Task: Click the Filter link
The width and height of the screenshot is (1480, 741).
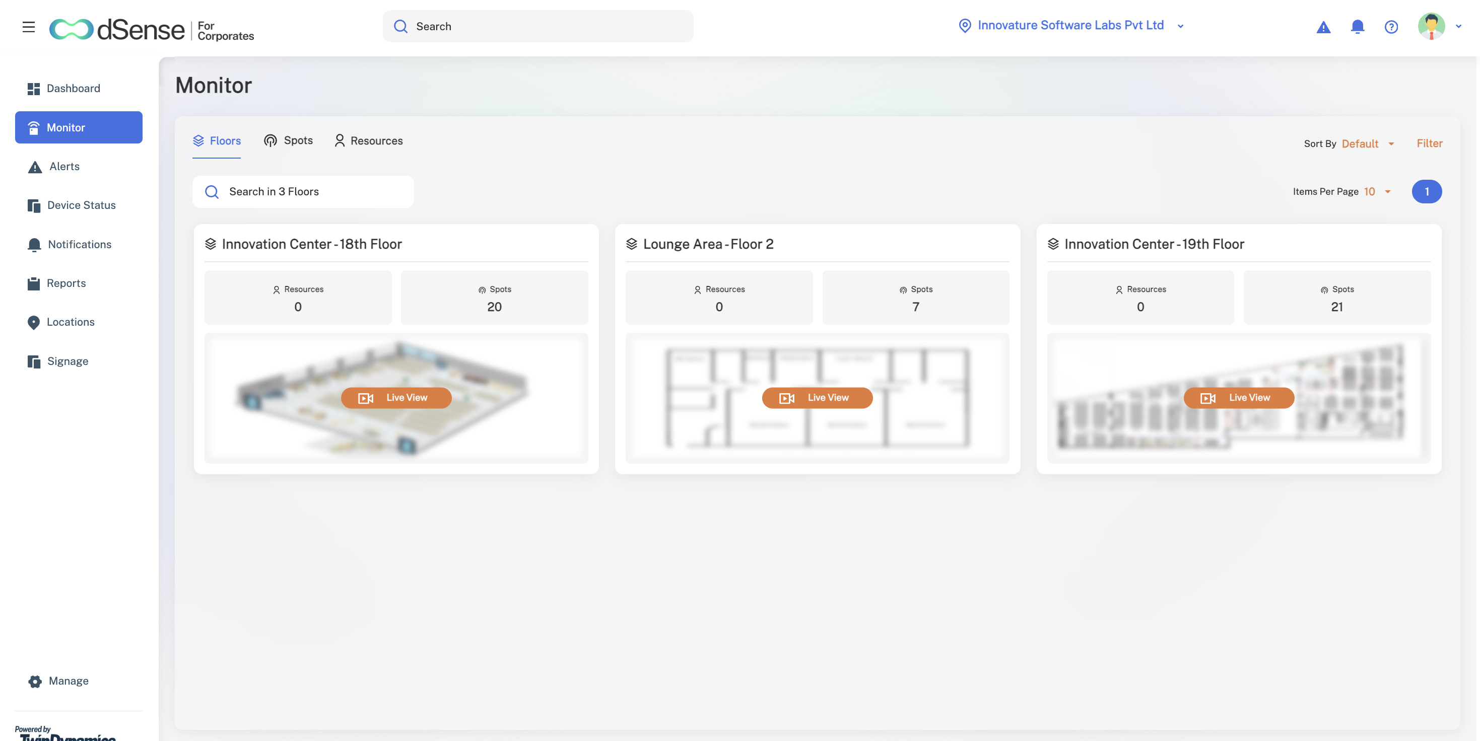Action: (x=1430, y=143)
